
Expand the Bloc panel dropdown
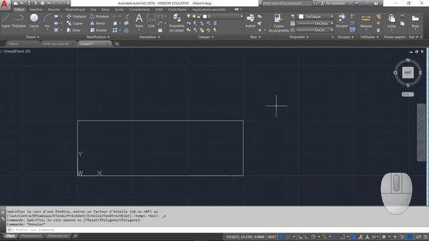point(255,37)
